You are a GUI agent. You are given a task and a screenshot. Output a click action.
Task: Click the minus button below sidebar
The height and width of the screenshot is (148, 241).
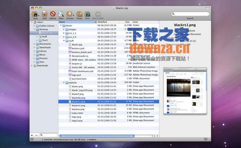point(37,135)
